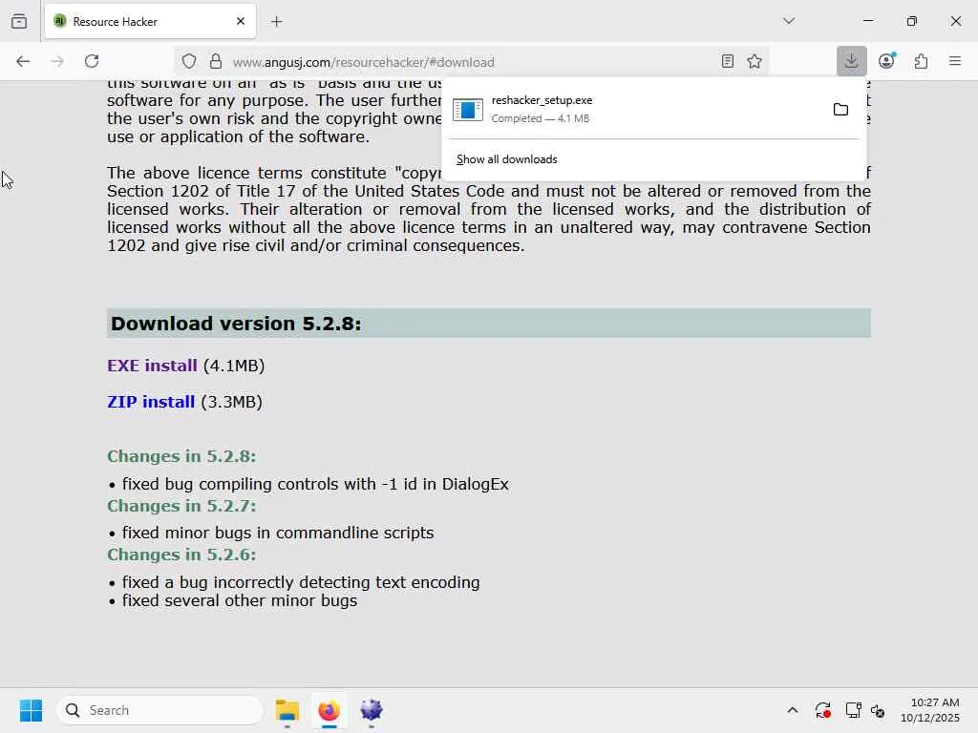Click the Download version 5.2.8 heading
The image size is (978, 733).
click(x=236, y=324)
